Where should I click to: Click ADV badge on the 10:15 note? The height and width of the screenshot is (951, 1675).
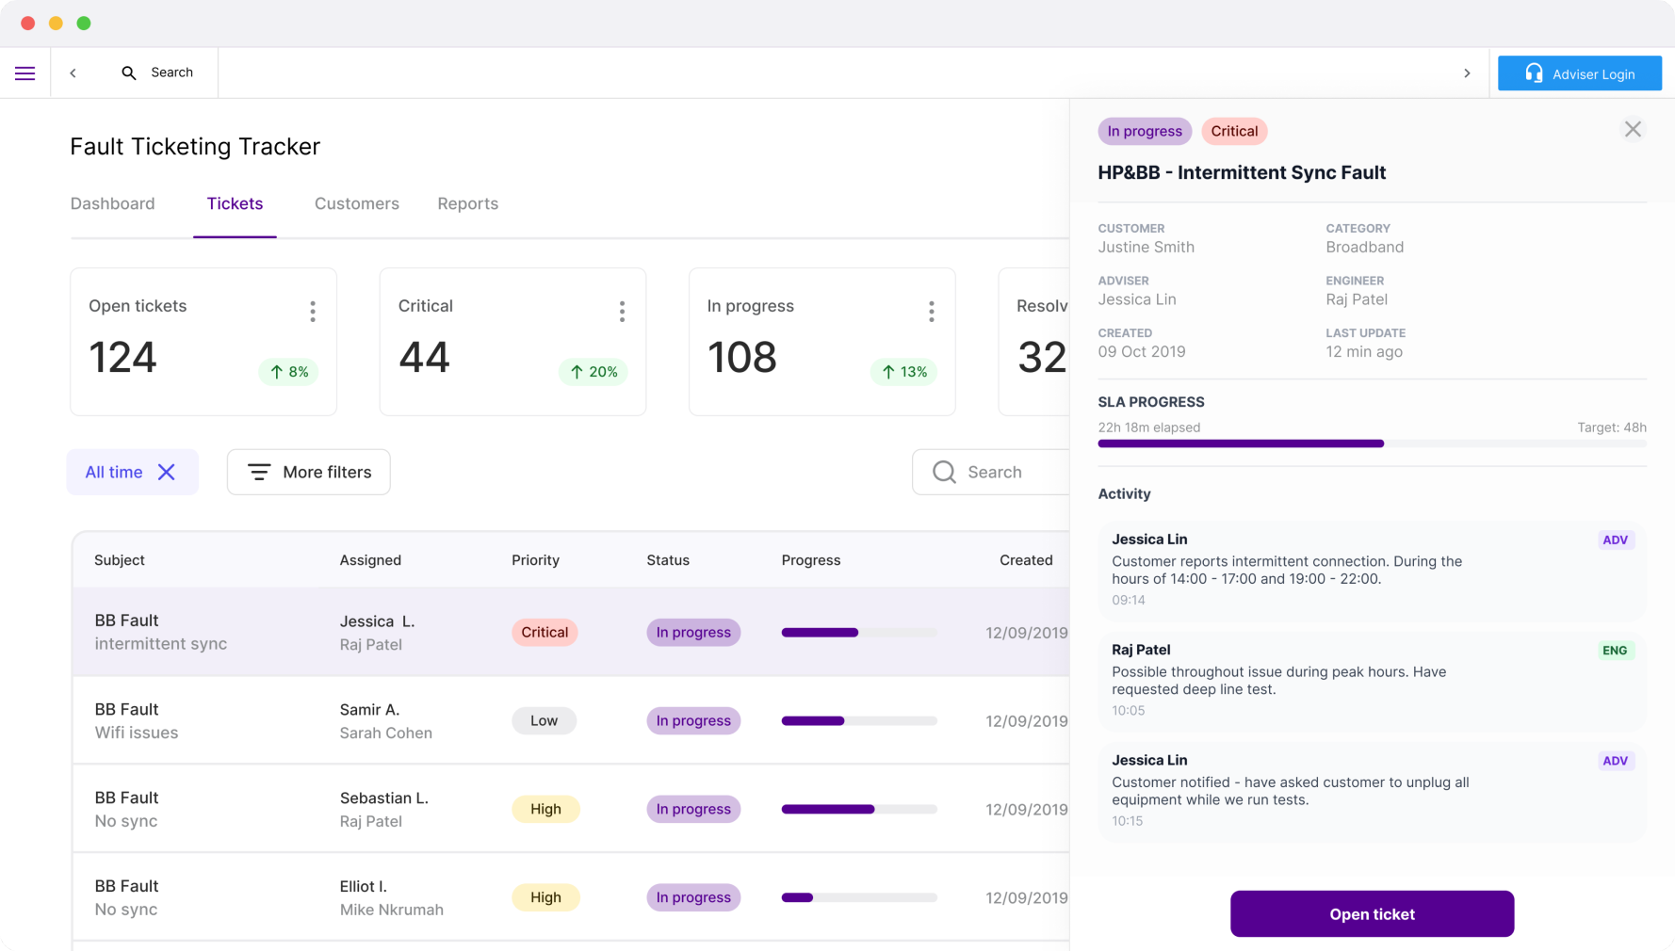(x=1615, y=761)
